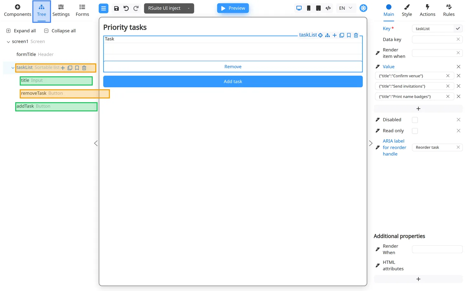The image size is (466, 291).
Task: Delete taskList from the tree row
Action: tap(84, 68)
